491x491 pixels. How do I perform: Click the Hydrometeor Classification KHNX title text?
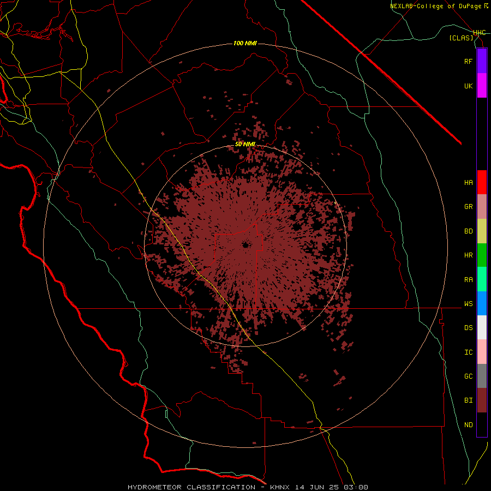point(248,487)
